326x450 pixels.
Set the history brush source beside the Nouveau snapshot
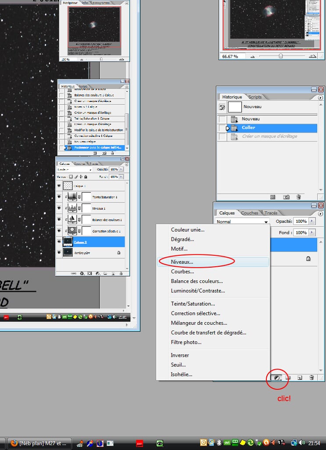tap(222, 107)
